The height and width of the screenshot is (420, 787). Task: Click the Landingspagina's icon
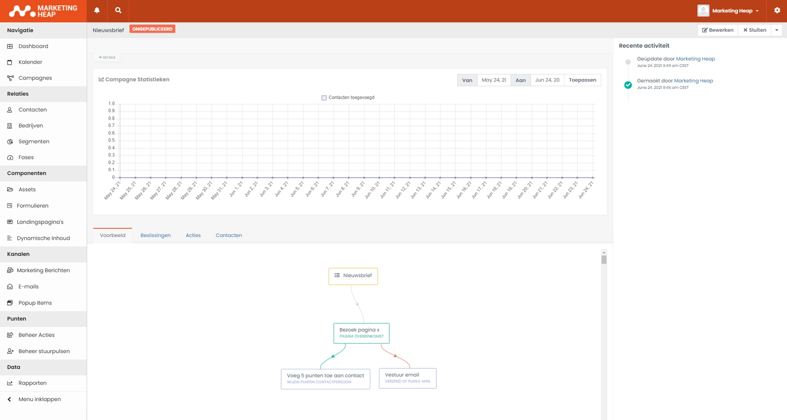click(10, 222)
